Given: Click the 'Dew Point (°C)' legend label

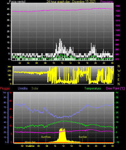Looking at the screenshot, I should tap(115, 88).
